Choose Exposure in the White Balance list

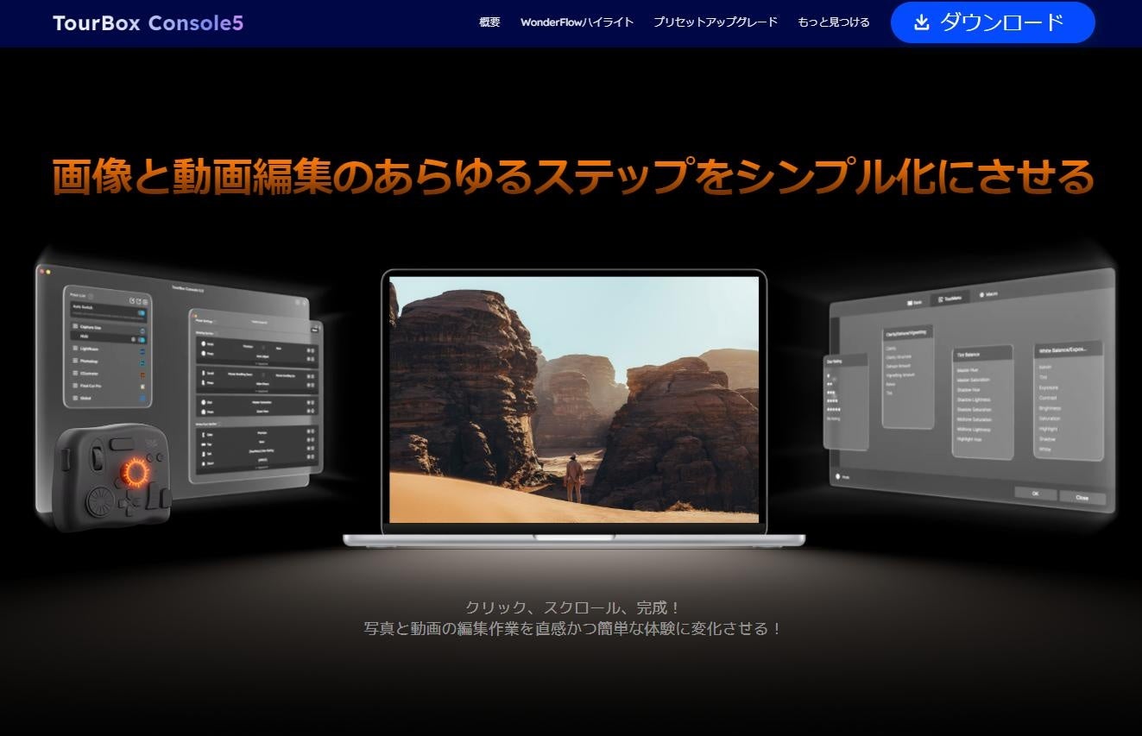(x=1050, y=387)
